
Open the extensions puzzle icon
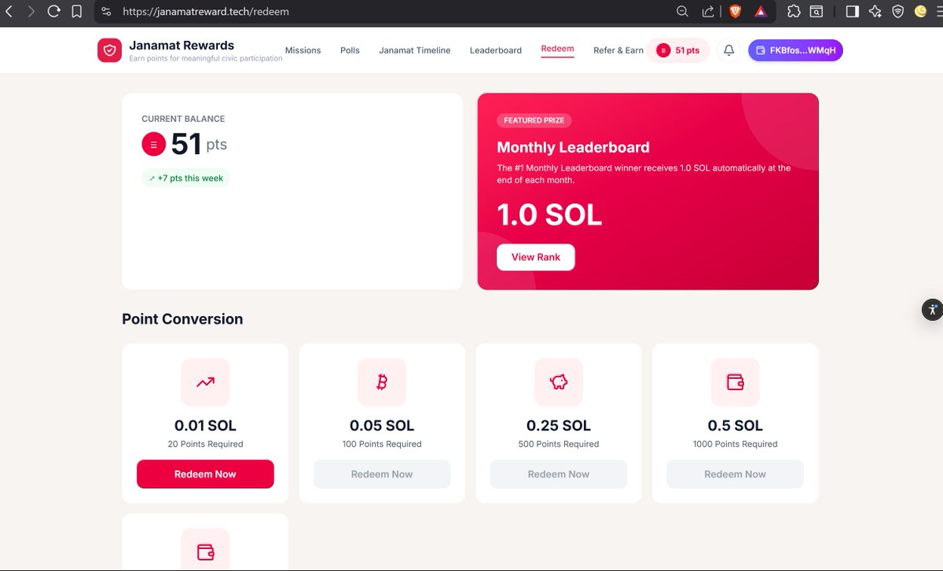tap(794, 11)
